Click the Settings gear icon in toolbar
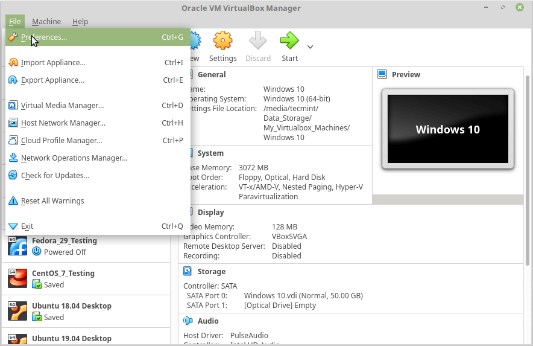Viewport: 533px width, 346px height. (x=222, y=41)
